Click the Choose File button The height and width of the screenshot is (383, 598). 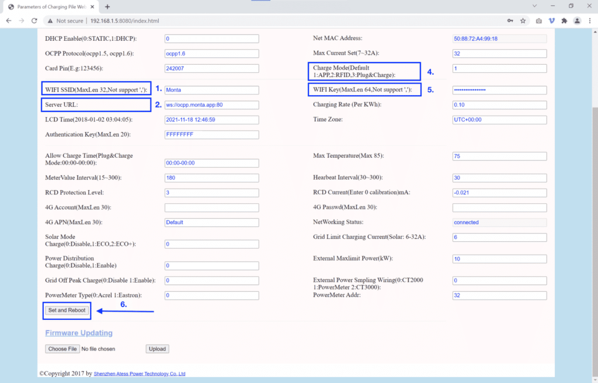pos(62,349)
